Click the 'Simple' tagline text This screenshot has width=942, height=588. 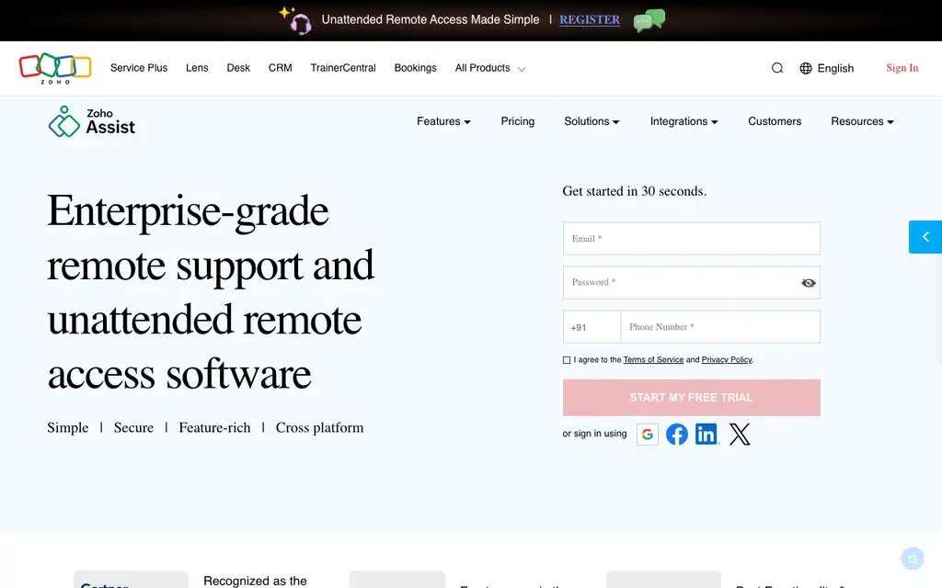tap(68, 428)
